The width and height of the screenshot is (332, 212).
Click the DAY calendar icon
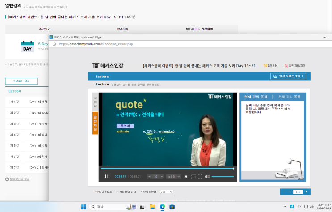[27, 47]
